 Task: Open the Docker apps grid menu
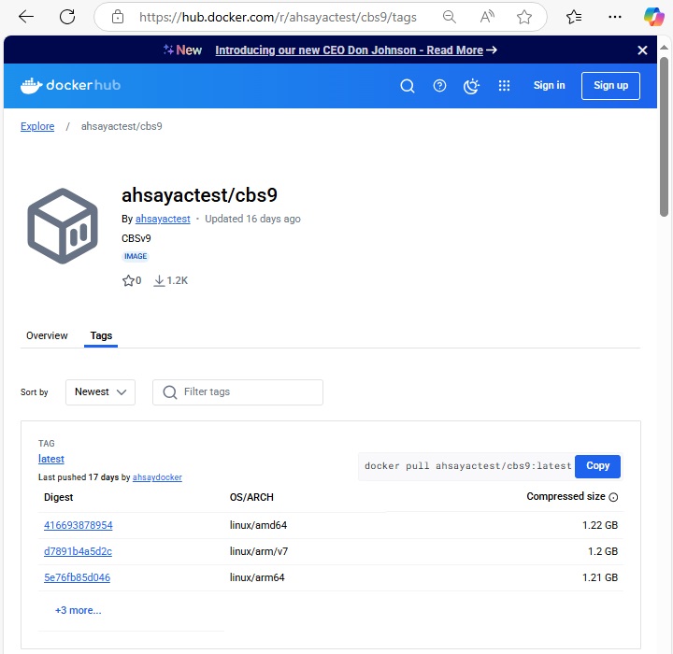pos(504,86)
